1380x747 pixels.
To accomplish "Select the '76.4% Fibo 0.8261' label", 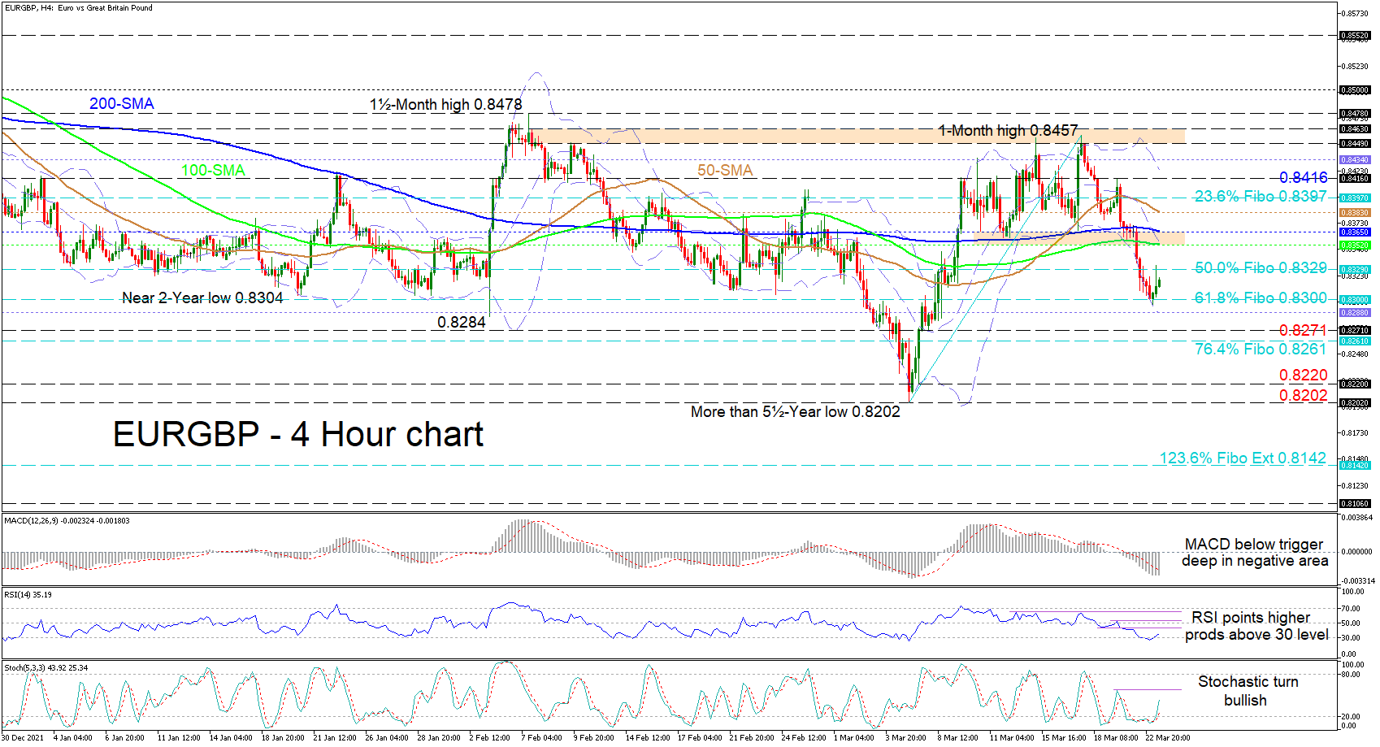I will 1261,349.
